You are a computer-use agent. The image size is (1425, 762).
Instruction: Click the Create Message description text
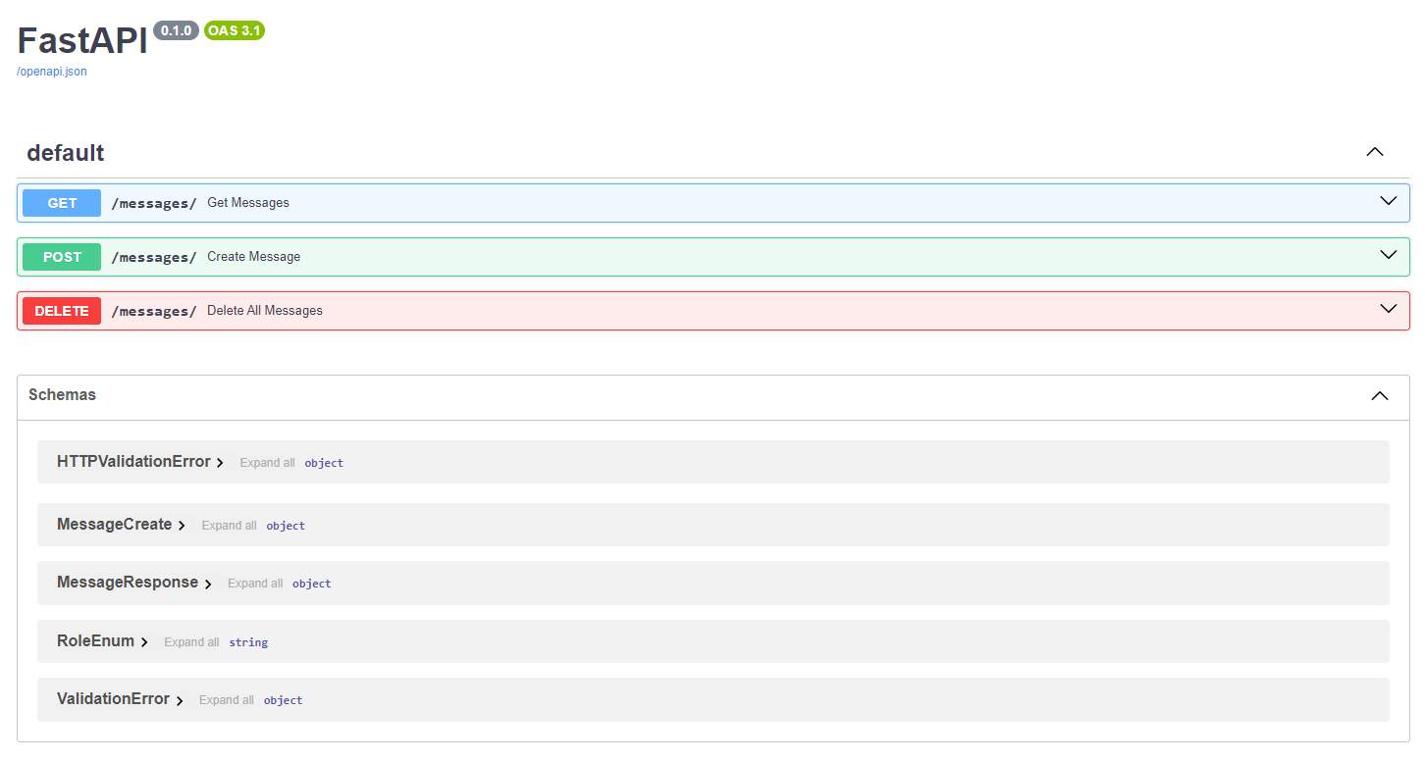click(254, 257)
